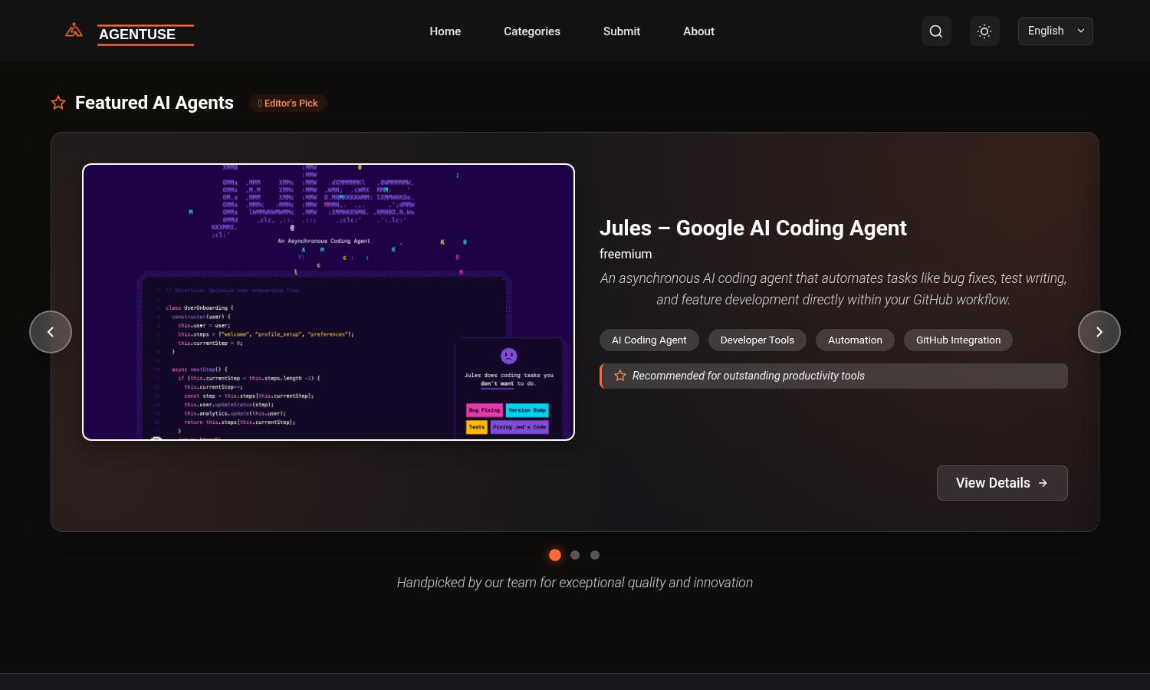Screen dimensions: 1150x690
Task: Jump to second carousel slide dot
Action: [x=575, y=555]
